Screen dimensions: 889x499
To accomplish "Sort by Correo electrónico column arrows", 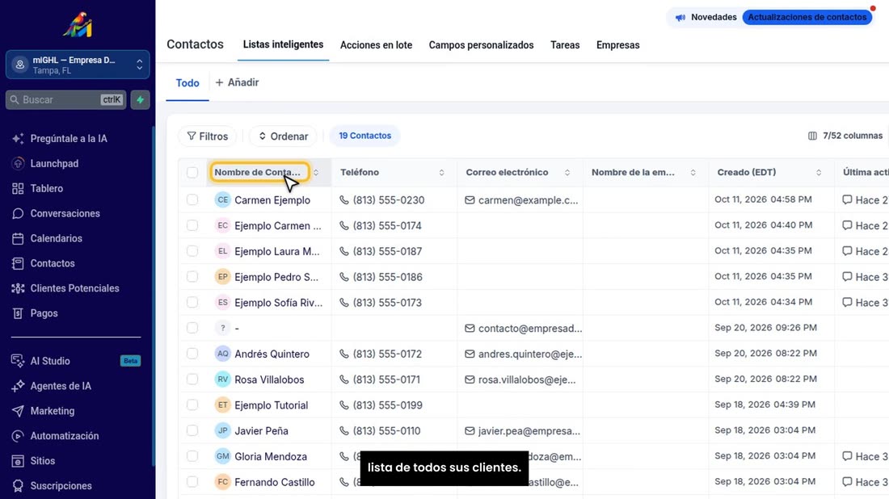I will point(567,173).
